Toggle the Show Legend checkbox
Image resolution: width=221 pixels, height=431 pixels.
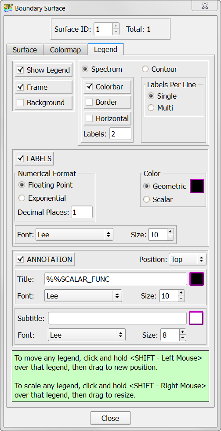[x=43, y=70]
